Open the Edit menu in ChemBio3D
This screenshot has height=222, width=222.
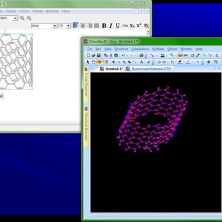tap(98, 49)
